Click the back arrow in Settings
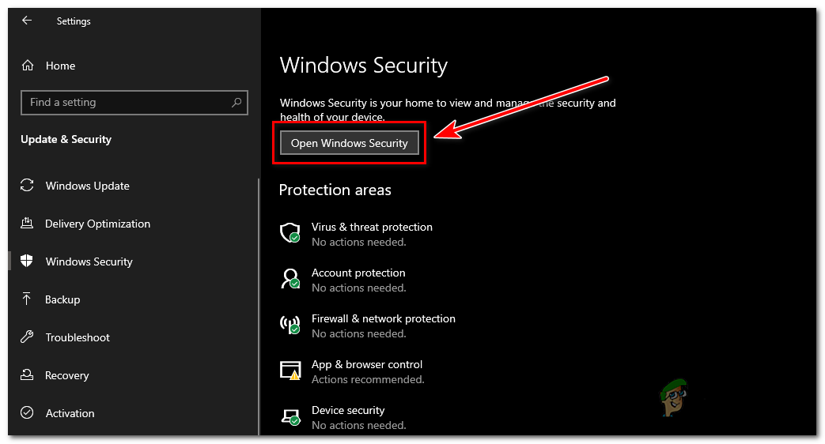 pyautogui.click(x=27, y=21)
